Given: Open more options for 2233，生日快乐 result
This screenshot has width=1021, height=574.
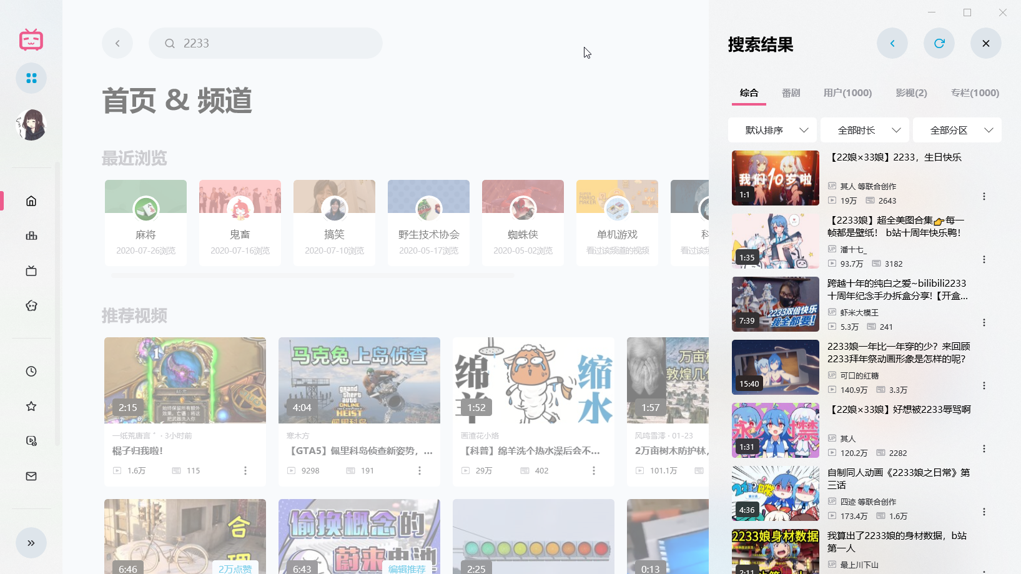Looking at the screenshot, I should pos(984,197).
